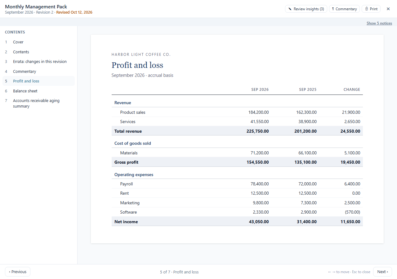The image size is (397, 279).
Task: Go to Cover in contents list
Action: point(38,42)
